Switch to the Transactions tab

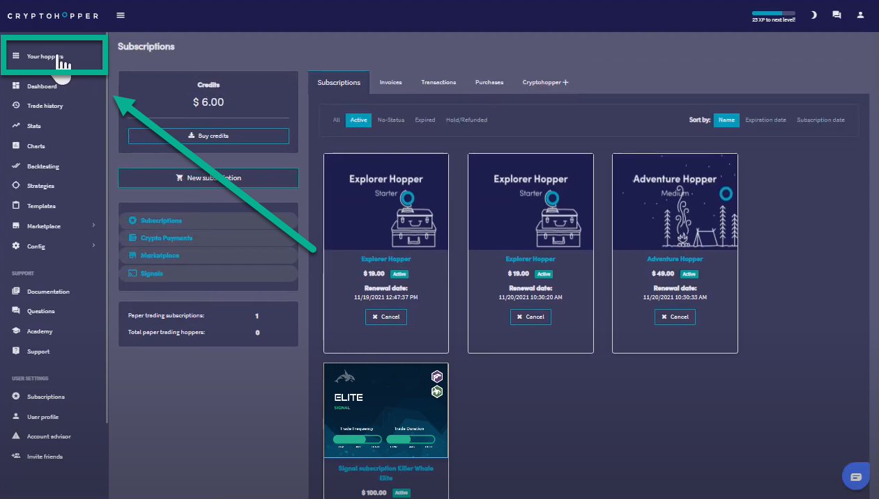pos(438,82)
